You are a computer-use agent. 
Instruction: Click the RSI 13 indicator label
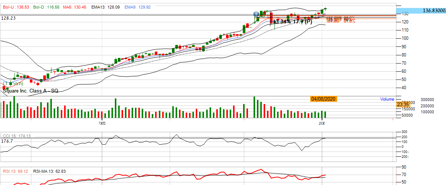click(x=16, y=171)
